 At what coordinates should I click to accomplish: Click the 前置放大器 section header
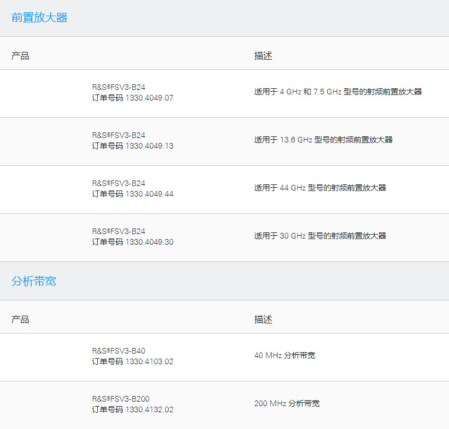(x=39, y=18)
